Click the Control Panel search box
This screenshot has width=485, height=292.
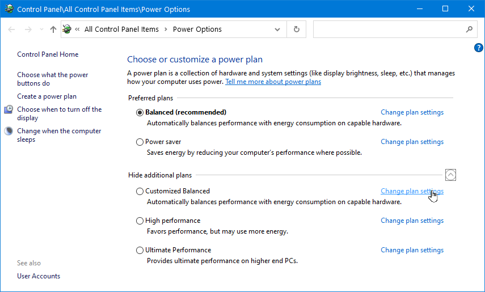click(389, 29)
